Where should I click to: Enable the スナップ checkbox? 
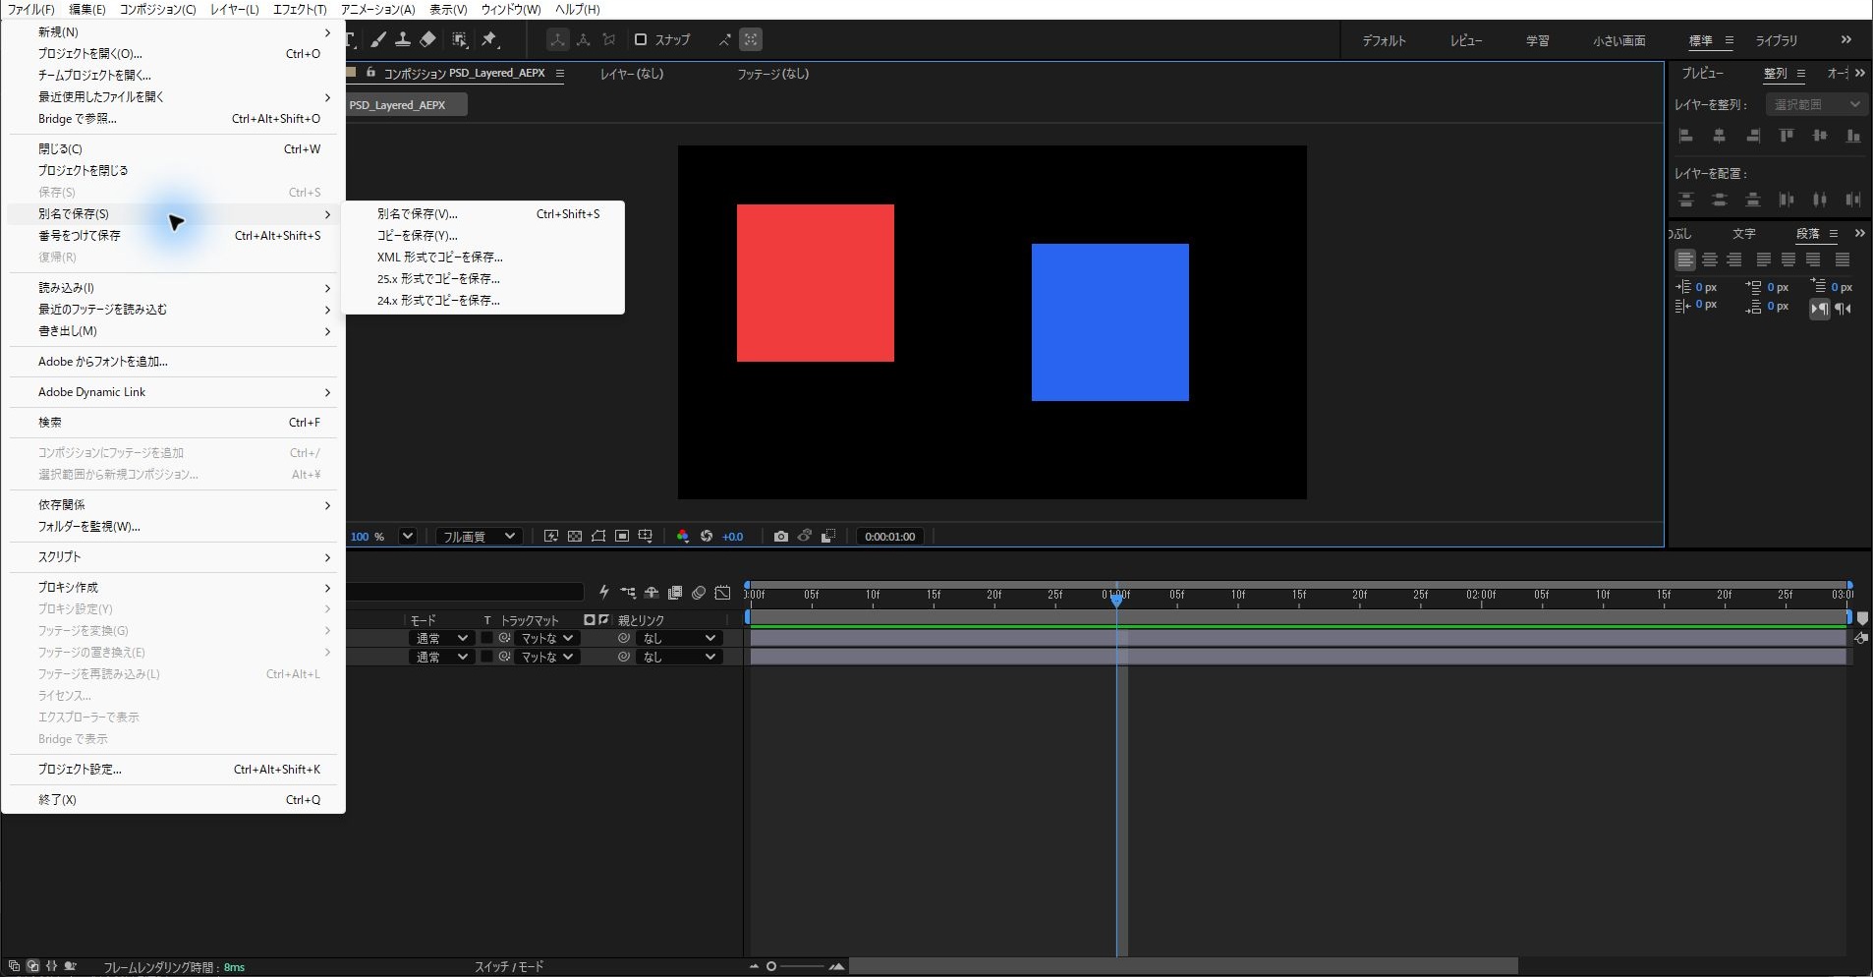click(x=641, y=39)
